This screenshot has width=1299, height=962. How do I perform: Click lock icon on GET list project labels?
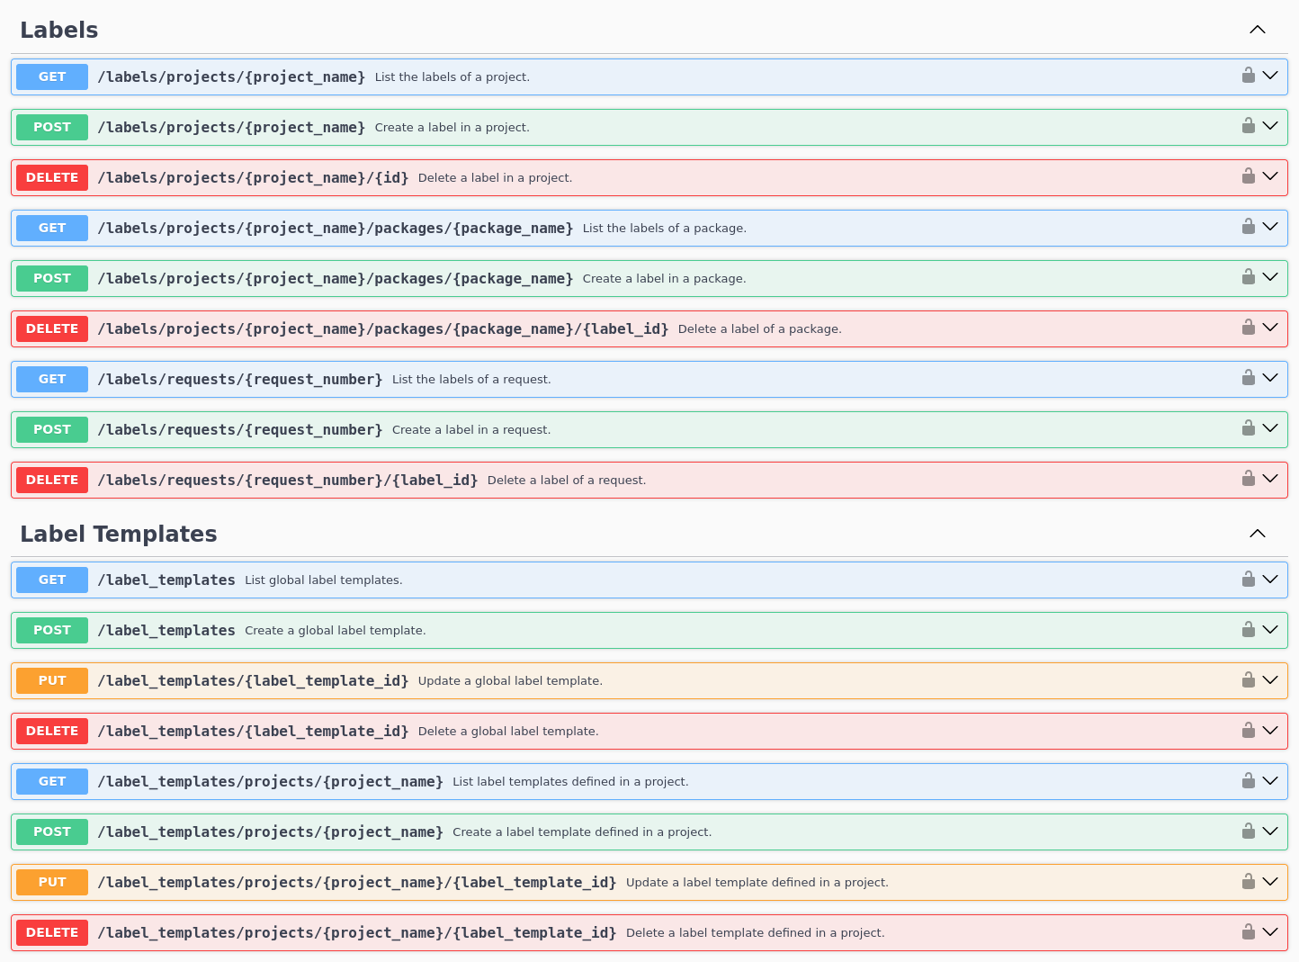pos(1248,76)
